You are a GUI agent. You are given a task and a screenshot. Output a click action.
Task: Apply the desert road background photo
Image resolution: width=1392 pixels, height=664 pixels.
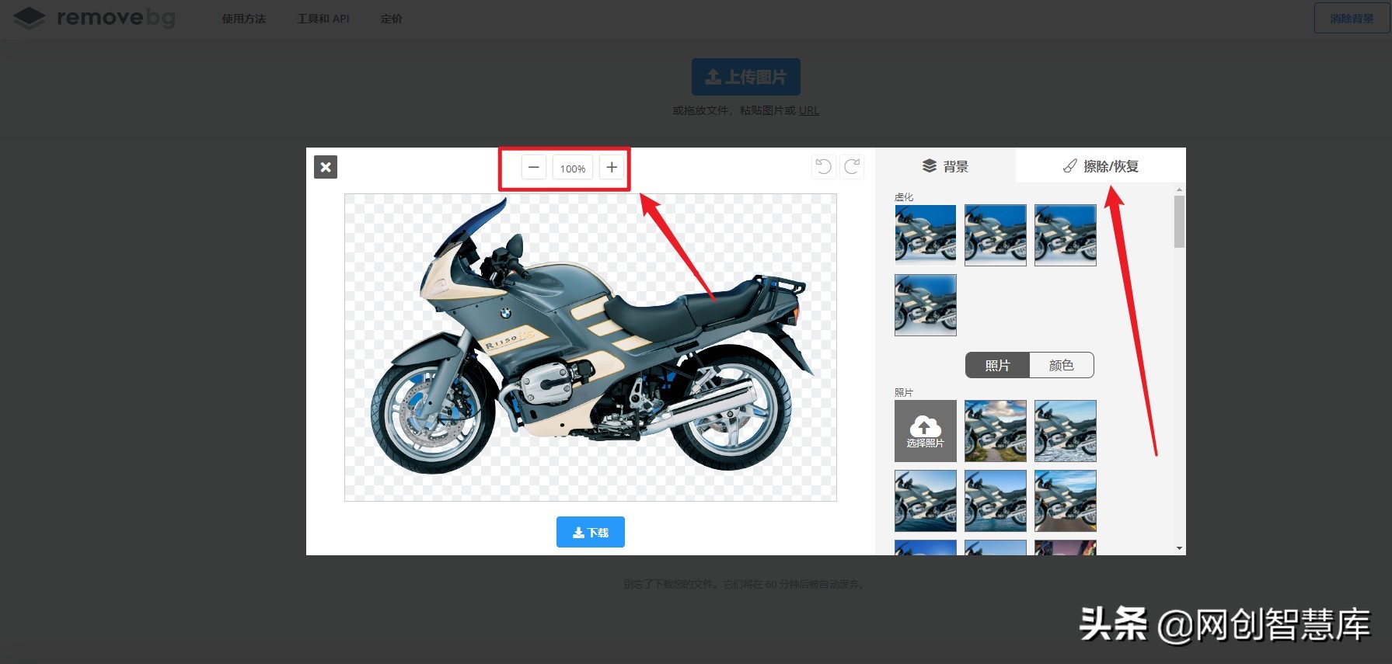[1066, 501]
